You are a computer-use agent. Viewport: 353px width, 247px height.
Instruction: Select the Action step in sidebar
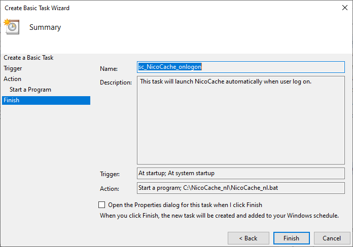pos(12,79)
